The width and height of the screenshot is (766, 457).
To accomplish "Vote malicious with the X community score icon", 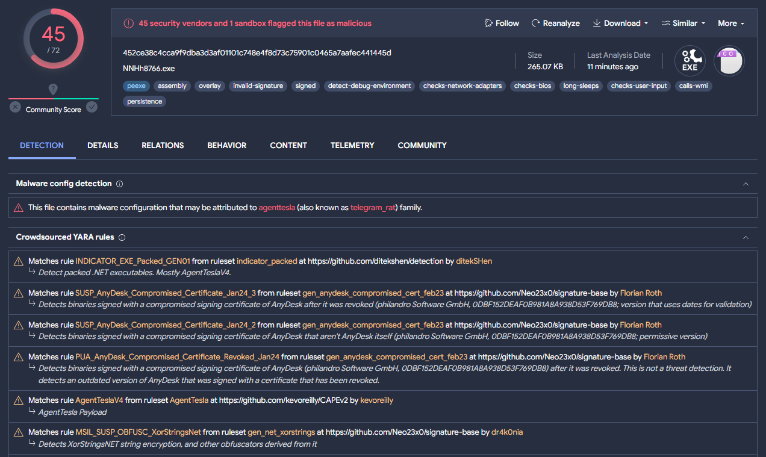I will pyautogui.click(x=14, y=107).
